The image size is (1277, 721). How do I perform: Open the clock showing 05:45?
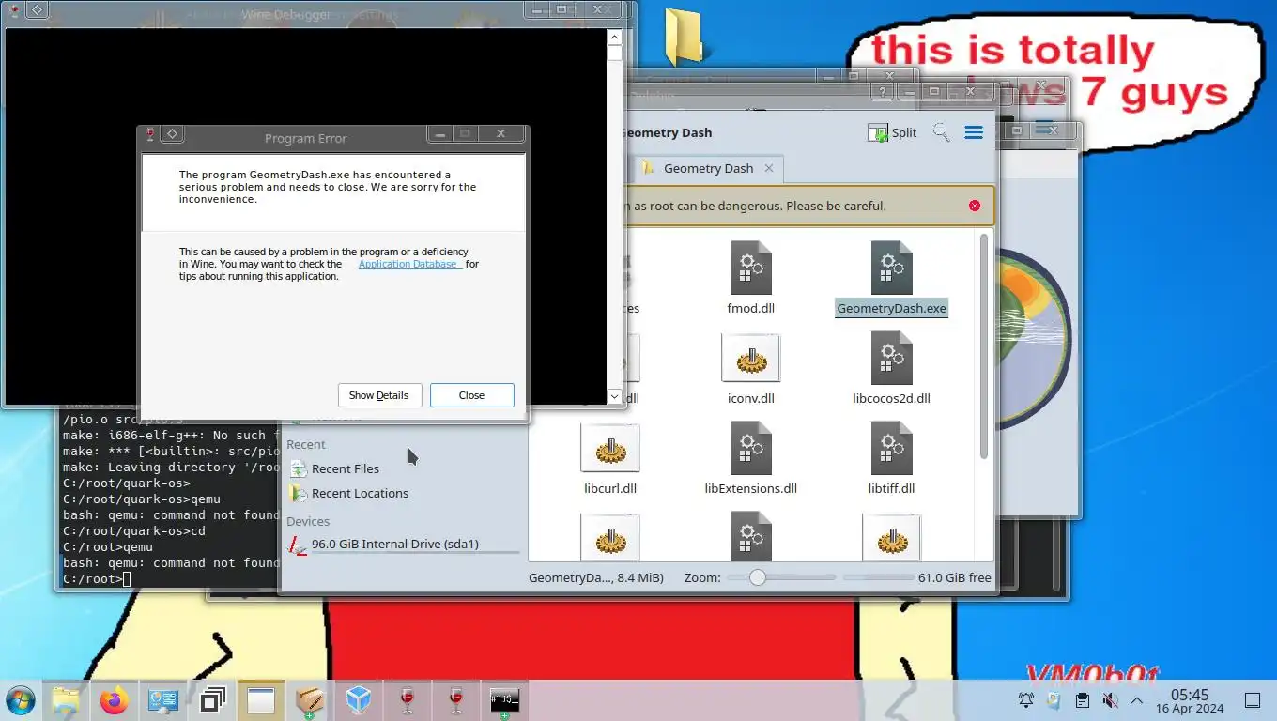[1190, 695]
